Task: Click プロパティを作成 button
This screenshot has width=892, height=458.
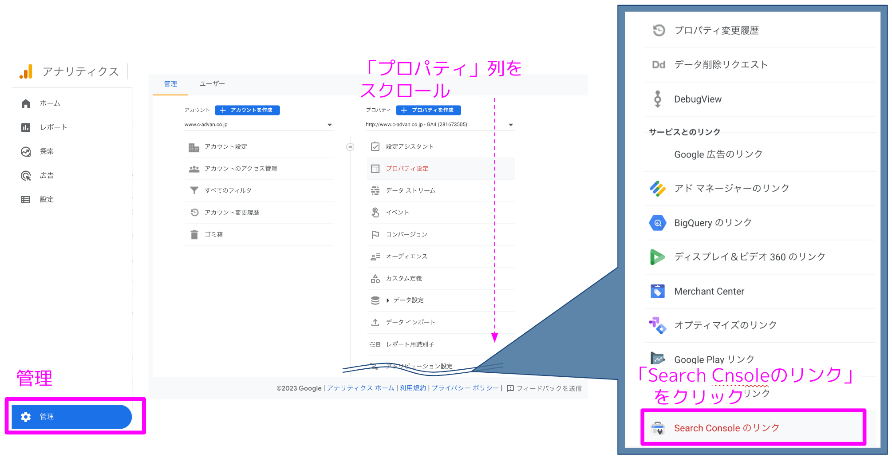Action: coord(428,110)
